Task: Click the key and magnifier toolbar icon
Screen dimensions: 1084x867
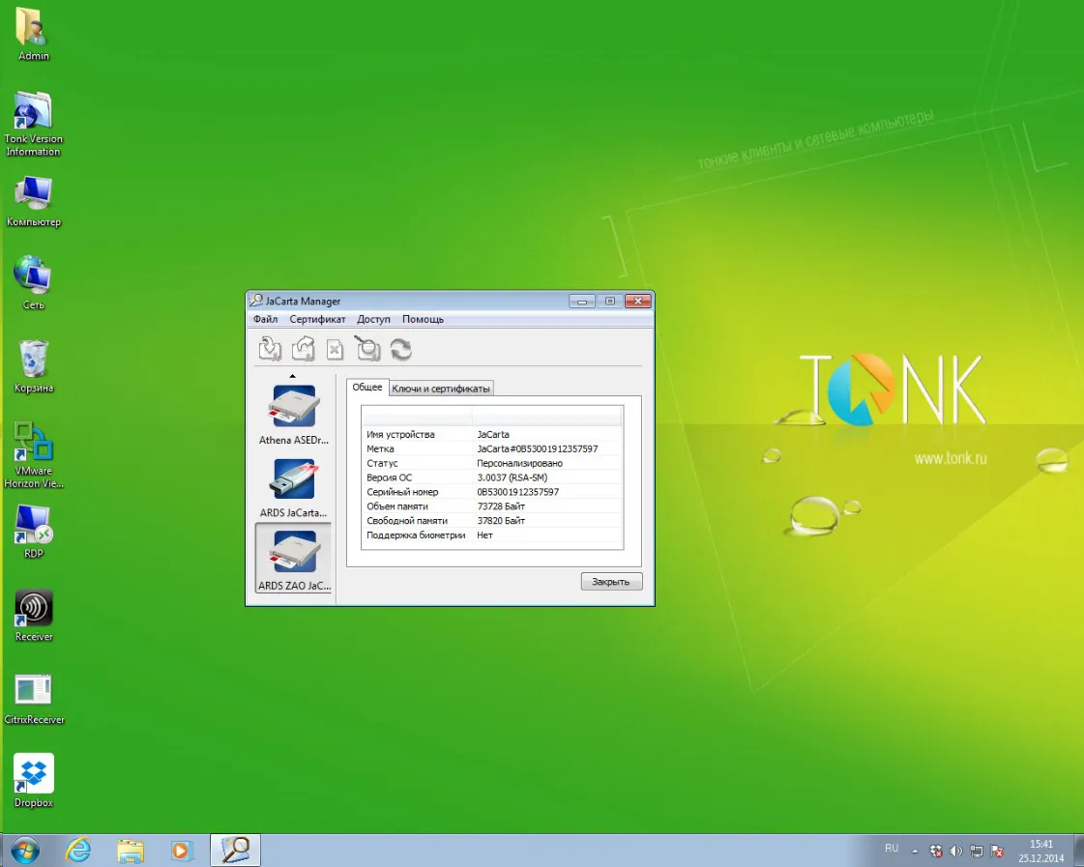Action: 367,349
